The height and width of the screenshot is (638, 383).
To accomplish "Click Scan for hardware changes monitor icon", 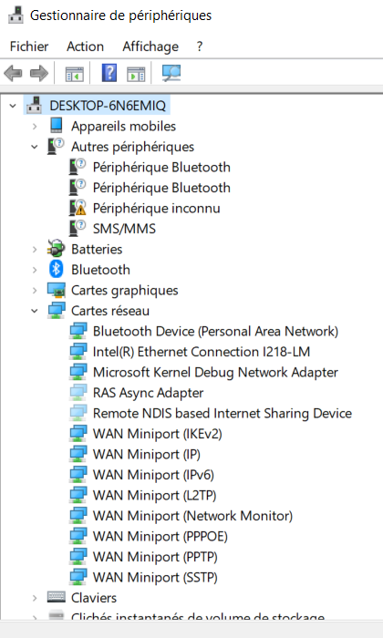I will tap(171, 73).
